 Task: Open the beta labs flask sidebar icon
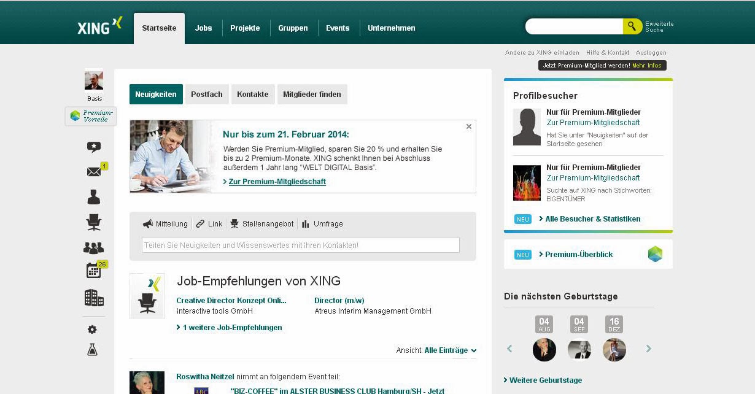point(92,350)
